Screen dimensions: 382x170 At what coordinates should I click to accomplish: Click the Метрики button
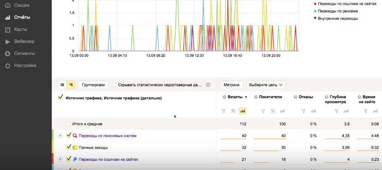[x=232, y=85]
